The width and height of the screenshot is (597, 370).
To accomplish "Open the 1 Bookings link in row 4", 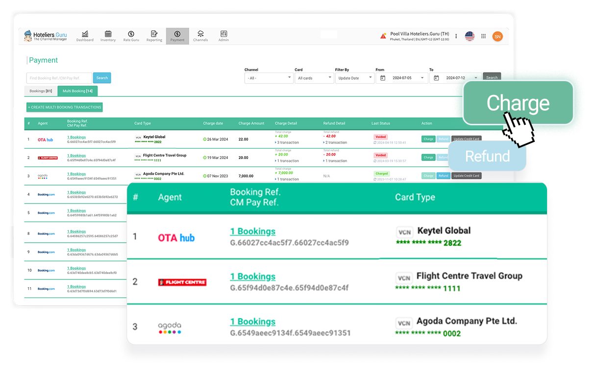I will tap(76, 192).
